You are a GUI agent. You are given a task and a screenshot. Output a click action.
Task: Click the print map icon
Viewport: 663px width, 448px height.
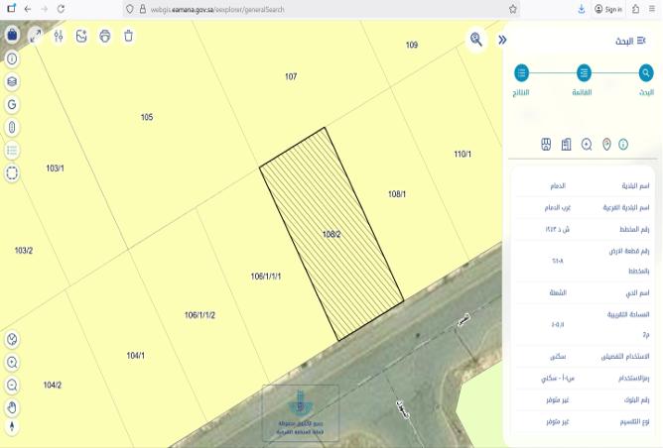[105, 36]
